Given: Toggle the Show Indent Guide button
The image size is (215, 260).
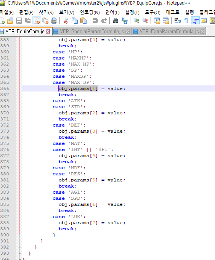Looking at the screenshot, I should tap(195, 21).
